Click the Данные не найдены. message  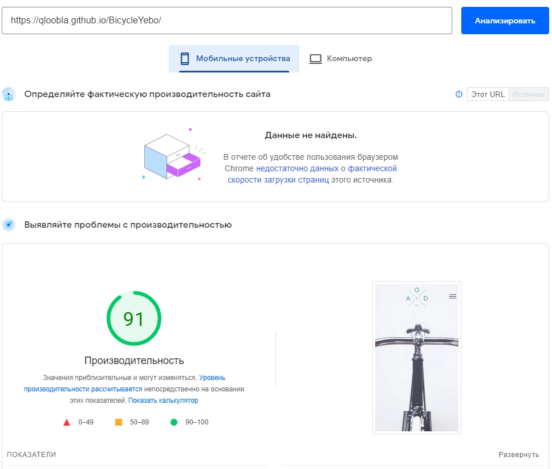point(311,135)
